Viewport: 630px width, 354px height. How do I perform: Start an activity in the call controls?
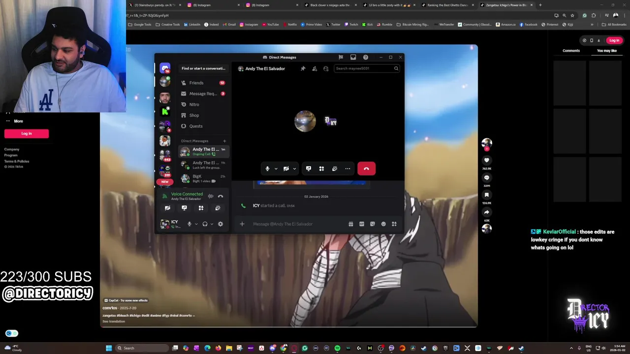pyautogui.click(x=321, y=169)
